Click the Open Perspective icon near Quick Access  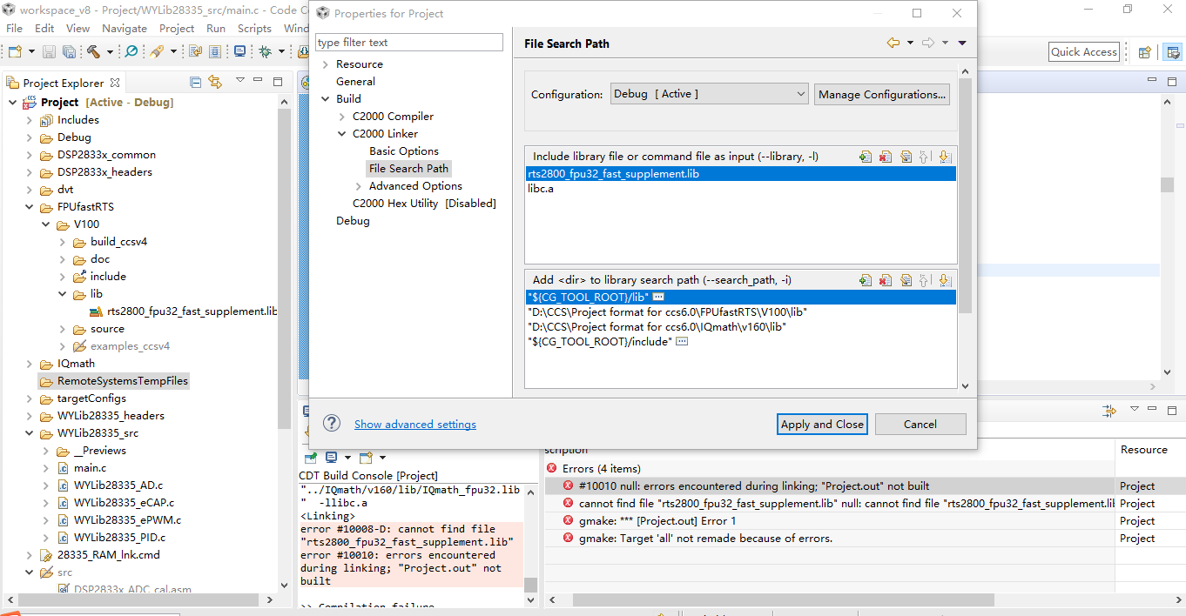[x=1145, y=52]
